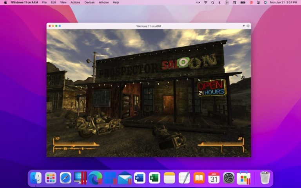
Task: Click the Parallels icon in menu bar
Action: (x=251, y=2)
